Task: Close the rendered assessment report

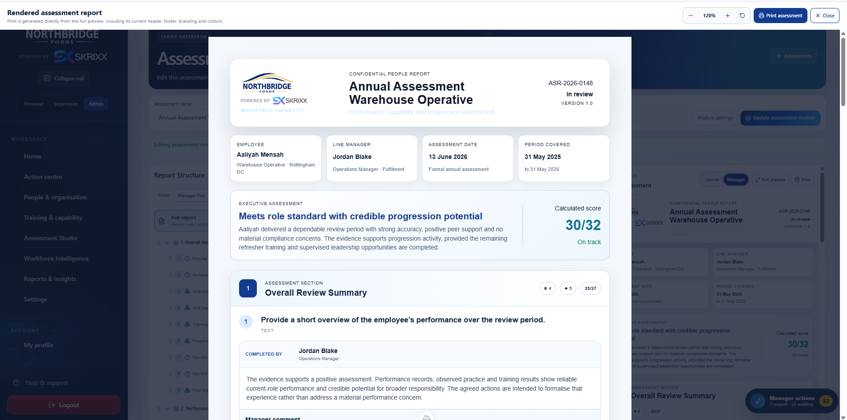Action: (x=825, y=16)
